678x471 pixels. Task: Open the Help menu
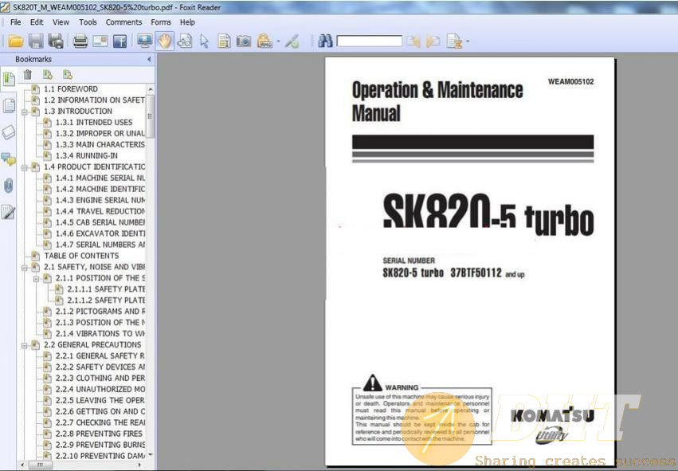[x=187, y=22]
